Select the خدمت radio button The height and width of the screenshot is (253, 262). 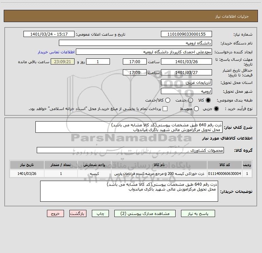pos(191,100)
